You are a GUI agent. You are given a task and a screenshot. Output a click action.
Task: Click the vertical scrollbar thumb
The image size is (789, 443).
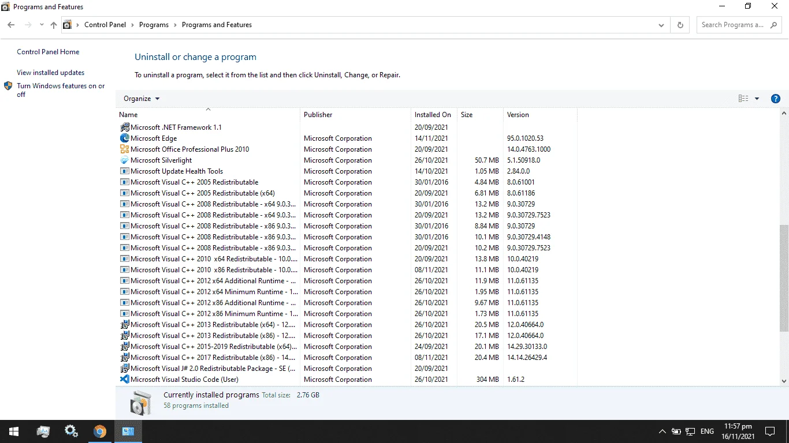784,278
